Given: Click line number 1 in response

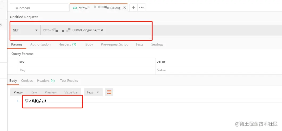Looking at the screenshot, I should point(18,101).
